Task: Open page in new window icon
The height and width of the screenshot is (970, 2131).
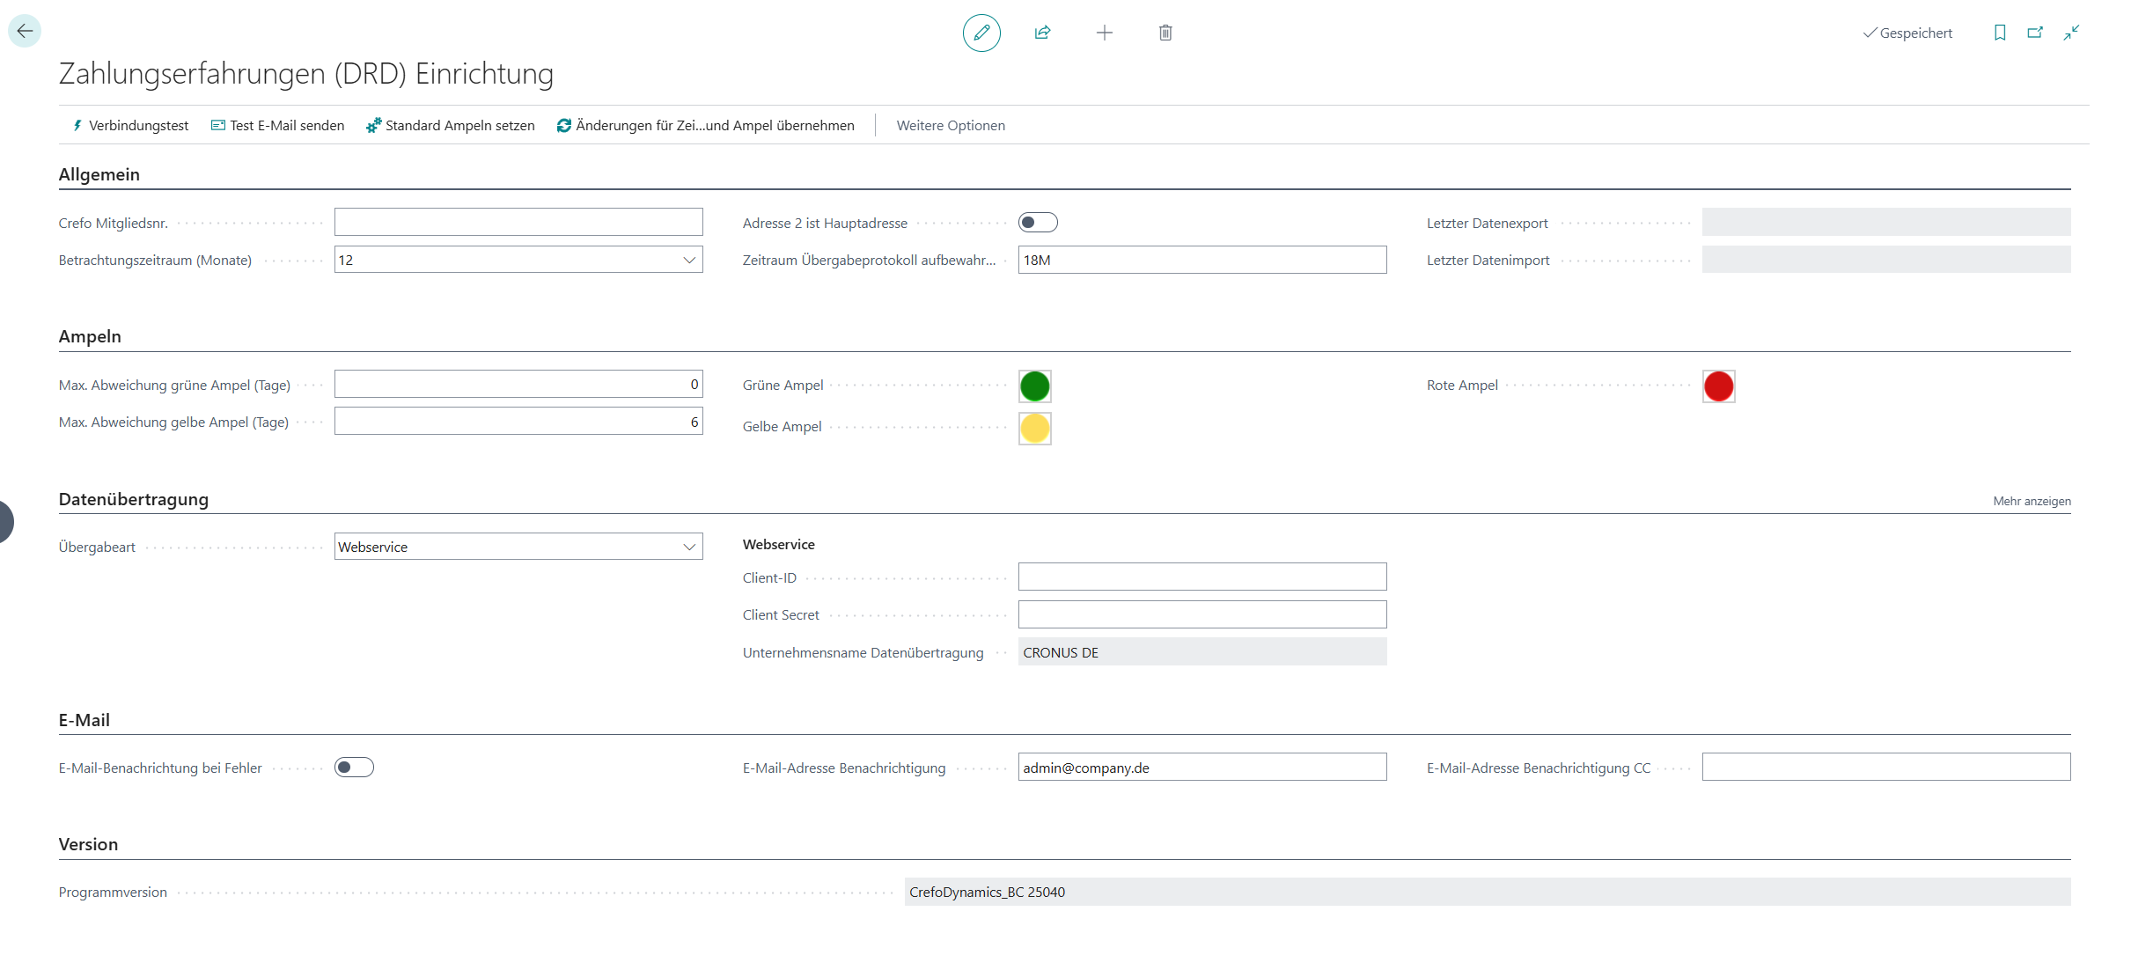Action: (2035, 33)
